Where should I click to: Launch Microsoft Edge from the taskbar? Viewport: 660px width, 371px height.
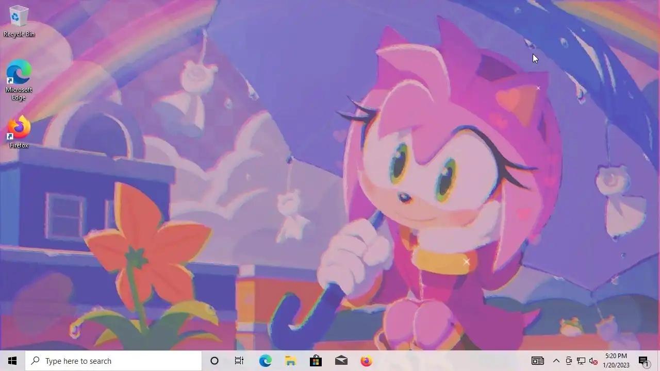pos(265,361)
